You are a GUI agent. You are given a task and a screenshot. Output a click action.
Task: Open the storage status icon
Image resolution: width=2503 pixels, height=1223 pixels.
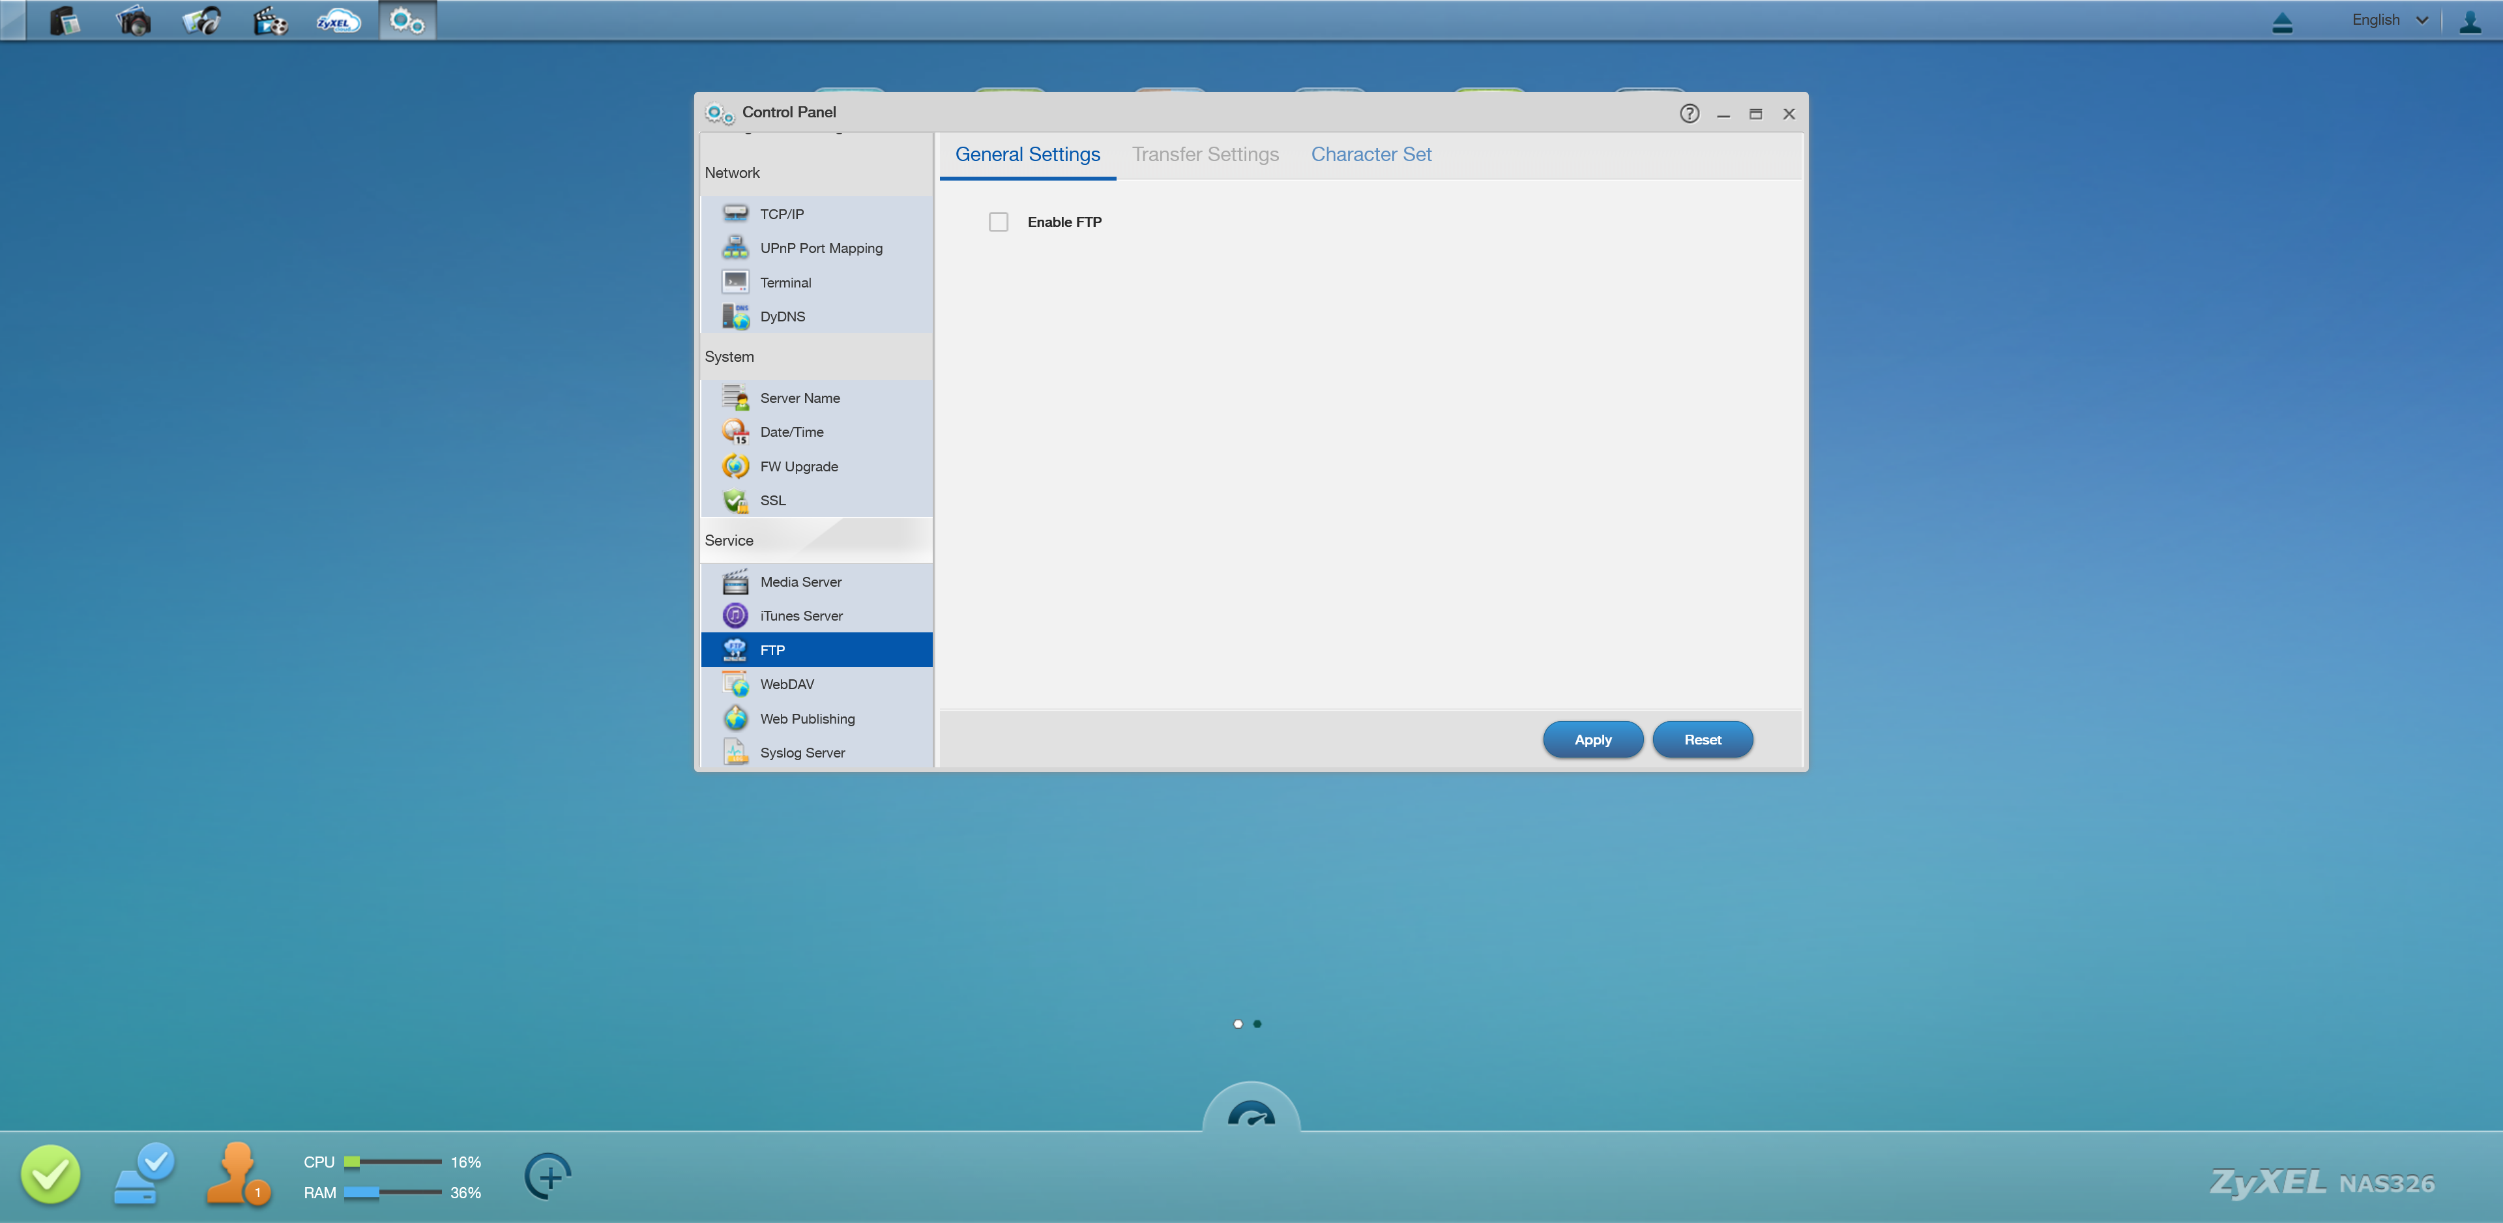point(143,1173)
